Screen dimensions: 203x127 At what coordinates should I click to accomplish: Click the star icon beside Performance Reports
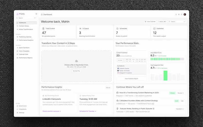pos(17,58)
